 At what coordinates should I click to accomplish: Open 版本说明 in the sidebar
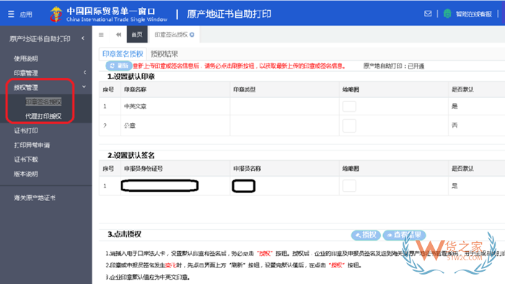[x=26, y=174]
